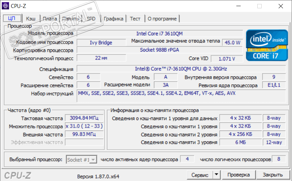
Task: Click the Внутренняя версия процессора value 9
Action: pyautogui.click(x=274, y=77)
